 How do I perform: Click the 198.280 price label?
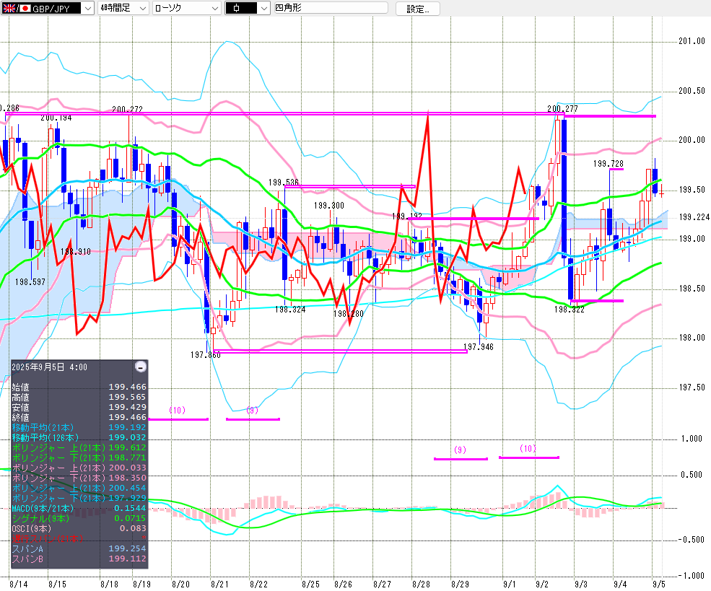coord(348,314)
